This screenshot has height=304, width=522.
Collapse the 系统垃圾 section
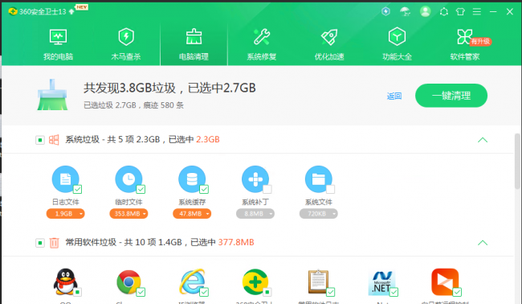pos(483,140)
